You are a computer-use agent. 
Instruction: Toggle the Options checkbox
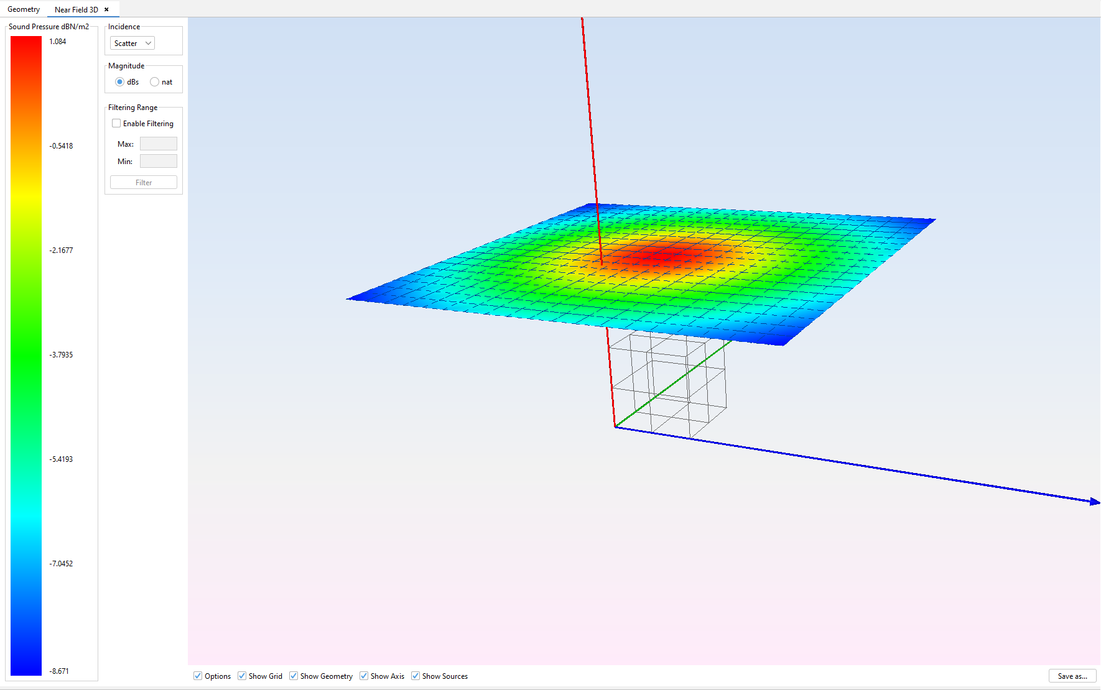pyautogui.click(x=198, y=676)
